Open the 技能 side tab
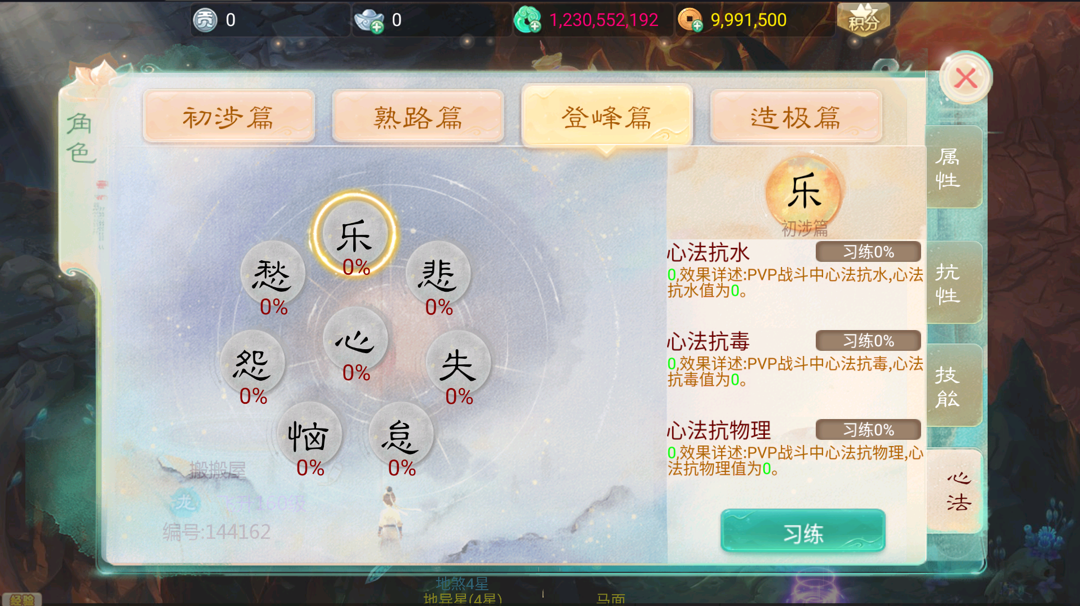The height and width of the screenshot is (606, 1080). click(953, 386)
